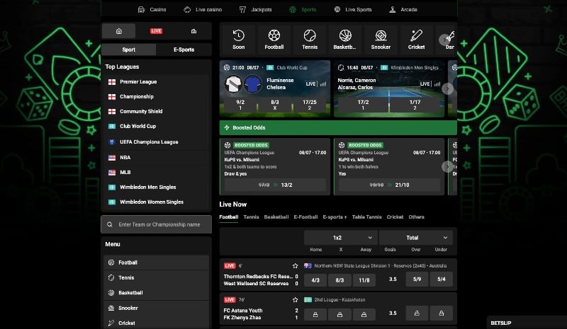Switch Live Now to Basketball tab
This screenshot has width=567, height=329.
pos(276,217)
